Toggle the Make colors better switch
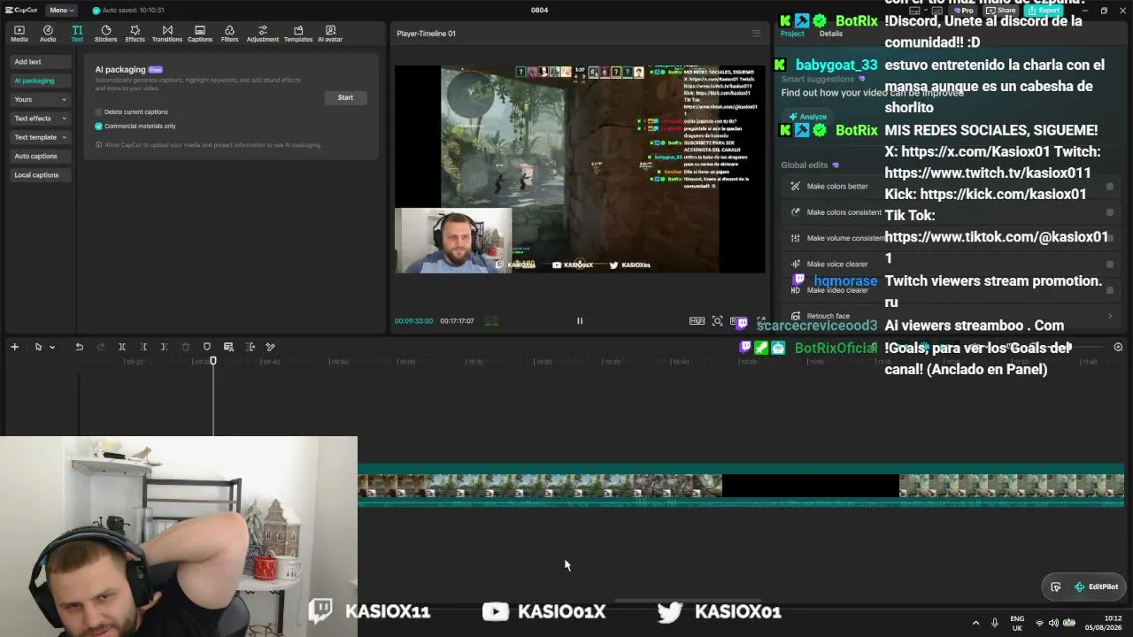Viewport: 1133px width, 637px height. 1110,187
